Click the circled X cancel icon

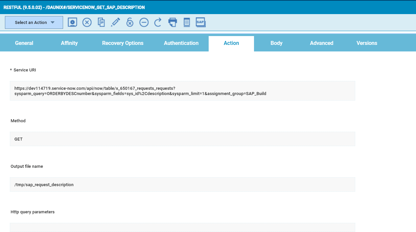point(87,22)
